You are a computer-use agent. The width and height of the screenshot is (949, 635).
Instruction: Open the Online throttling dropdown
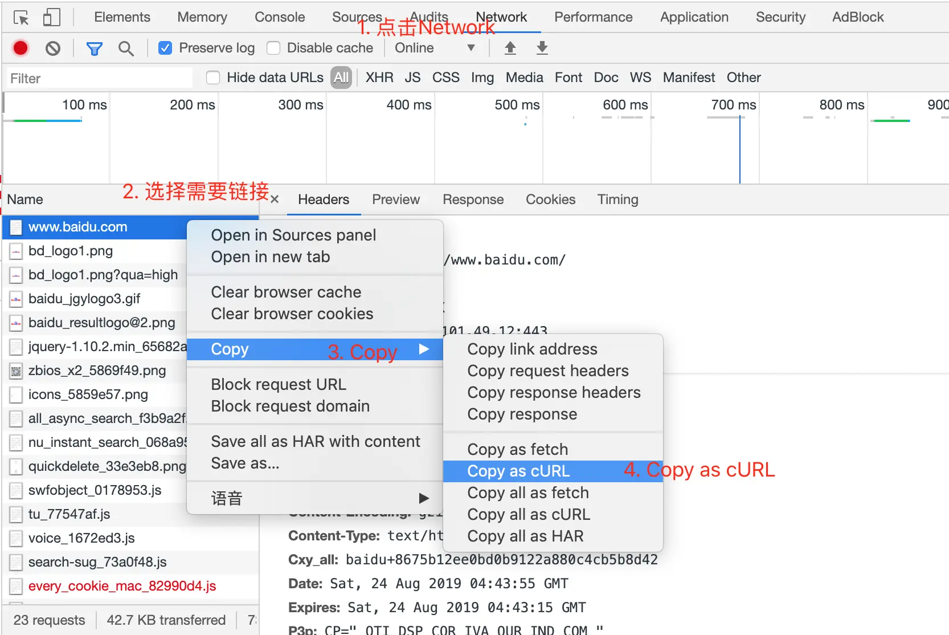pos(436,48)
